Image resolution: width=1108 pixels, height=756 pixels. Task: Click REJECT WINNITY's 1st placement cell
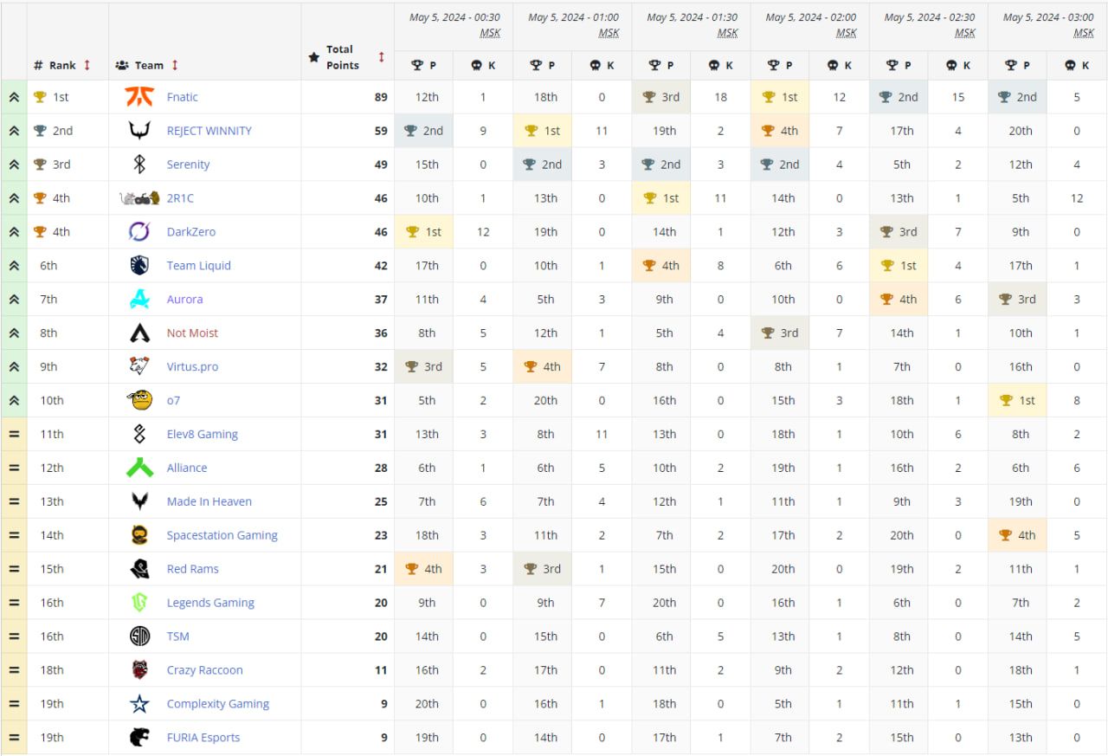coord(543,131)
